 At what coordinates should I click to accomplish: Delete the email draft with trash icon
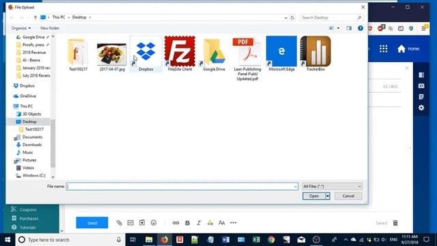395,223
